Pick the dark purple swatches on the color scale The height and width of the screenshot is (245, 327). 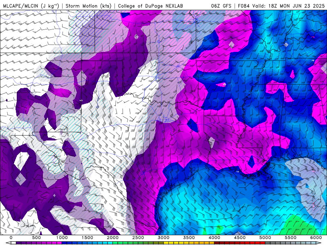pos(24,243)
